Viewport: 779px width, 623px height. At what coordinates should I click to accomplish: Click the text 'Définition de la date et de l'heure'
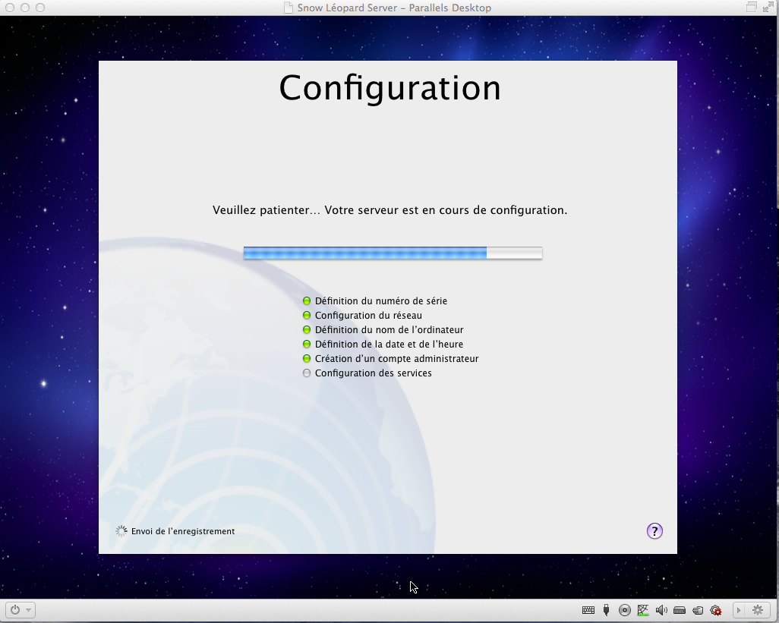pos(389,344)
